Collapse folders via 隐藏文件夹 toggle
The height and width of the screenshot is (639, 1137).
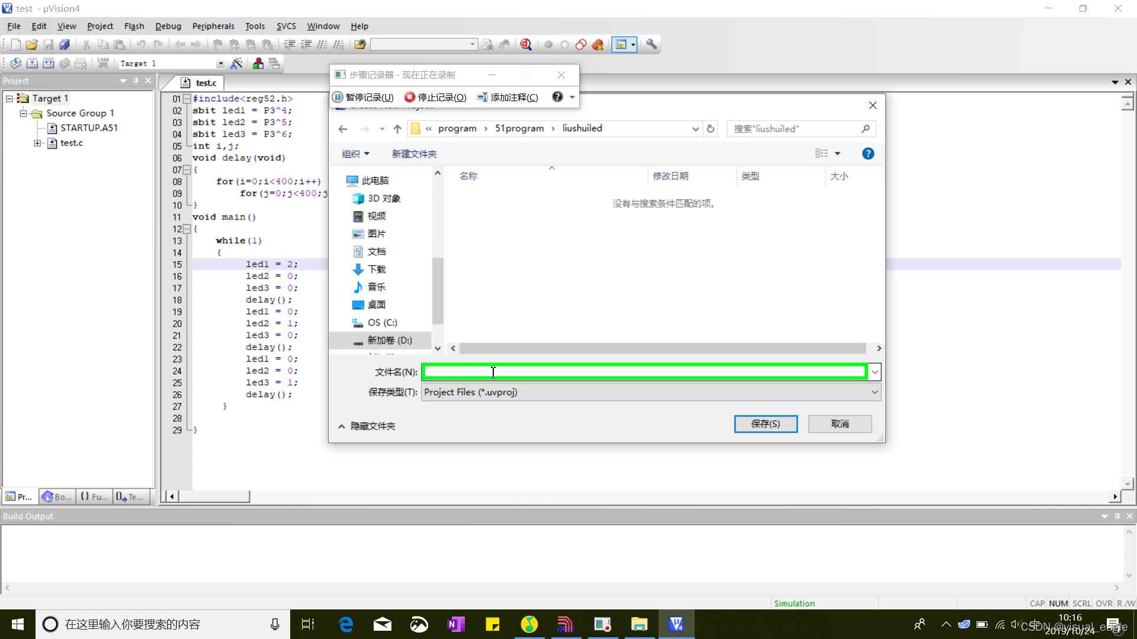pyautogui.click(x=367, y=426)
